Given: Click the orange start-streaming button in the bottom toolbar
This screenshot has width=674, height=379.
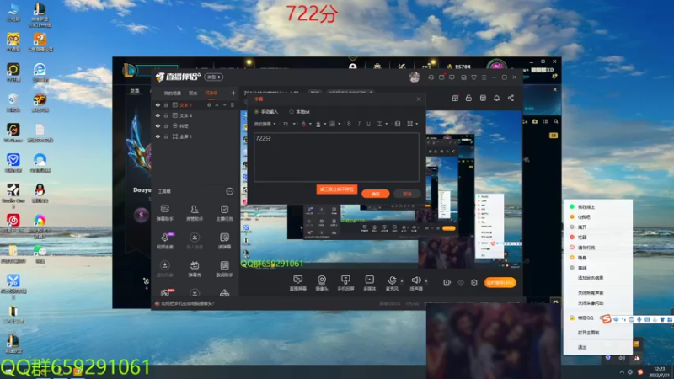Looking at the screenshot, I should click(x=500, y=282).
